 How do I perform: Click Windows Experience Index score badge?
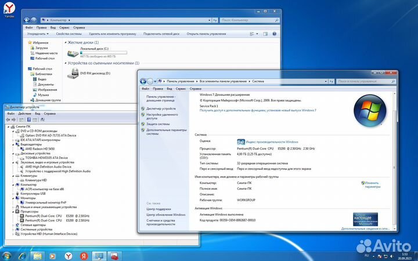point(241,142)
